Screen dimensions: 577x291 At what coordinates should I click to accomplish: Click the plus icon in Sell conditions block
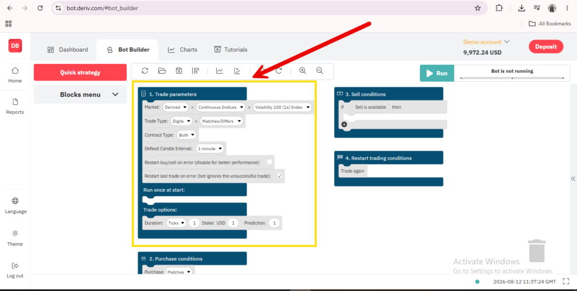(344, 125)
